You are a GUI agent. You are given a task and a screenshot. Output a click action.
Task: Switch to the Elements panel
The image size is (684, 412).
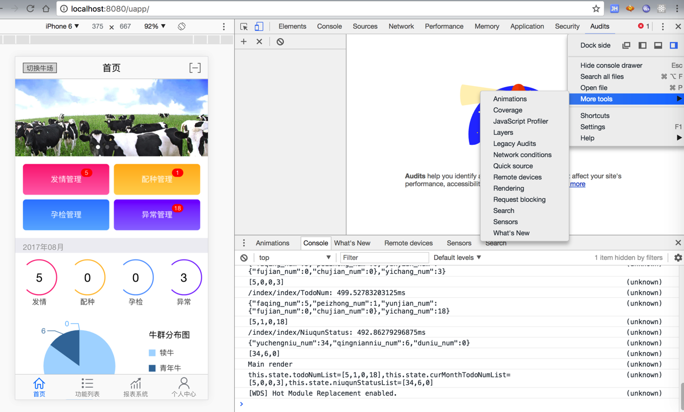click(x=292, y=26)
